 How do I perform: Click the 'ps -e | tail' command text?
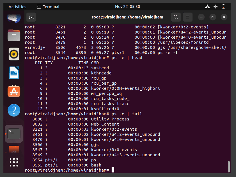tap(127, 114)
